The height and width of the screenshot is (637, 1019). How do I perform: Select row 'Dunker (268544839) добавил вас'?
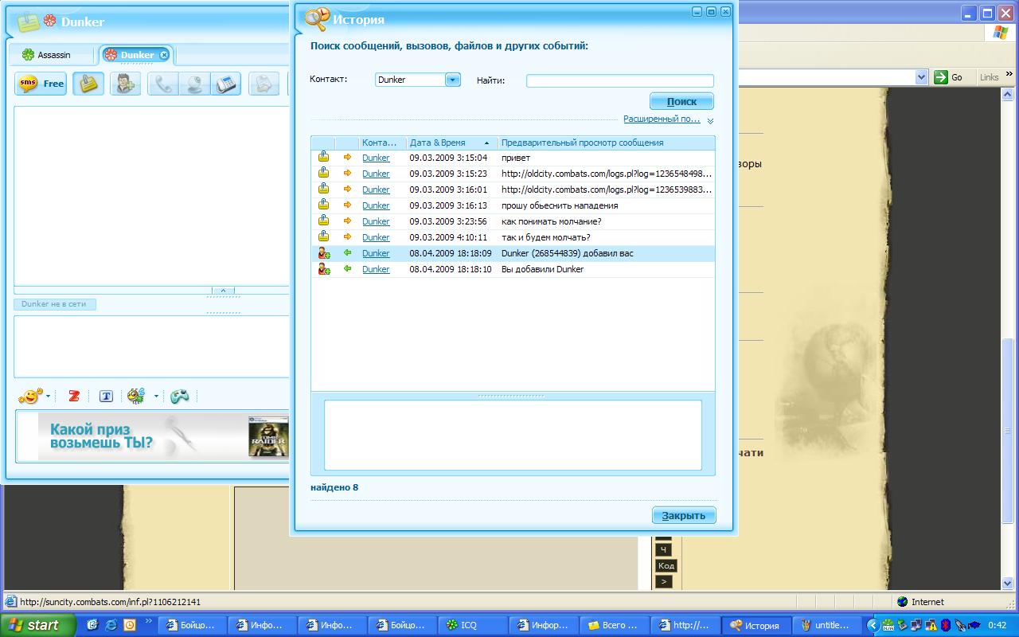point(513,253)
